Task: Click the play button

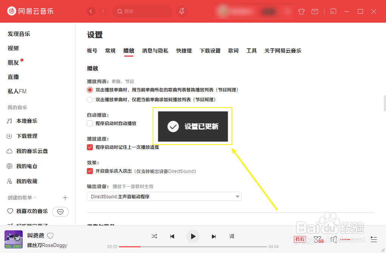Action: [193, 236]
